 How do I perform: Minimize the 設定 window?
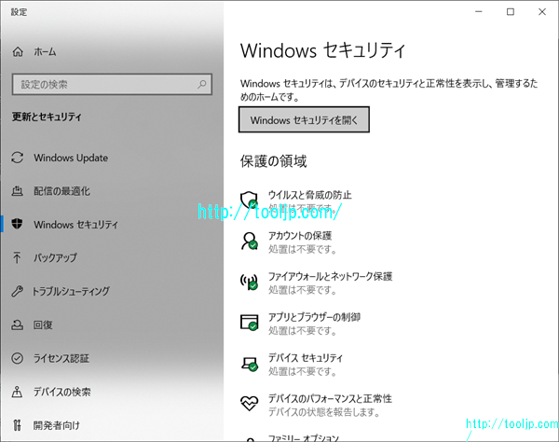479,12
